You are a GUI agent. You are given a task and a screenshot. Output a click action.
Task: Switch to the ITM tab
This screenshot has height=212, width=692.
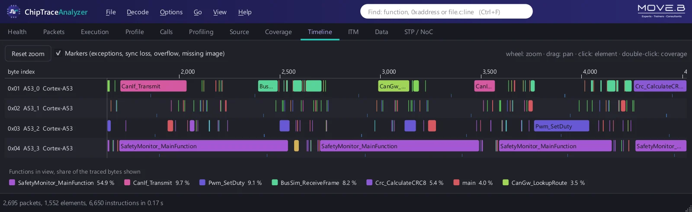353,32
